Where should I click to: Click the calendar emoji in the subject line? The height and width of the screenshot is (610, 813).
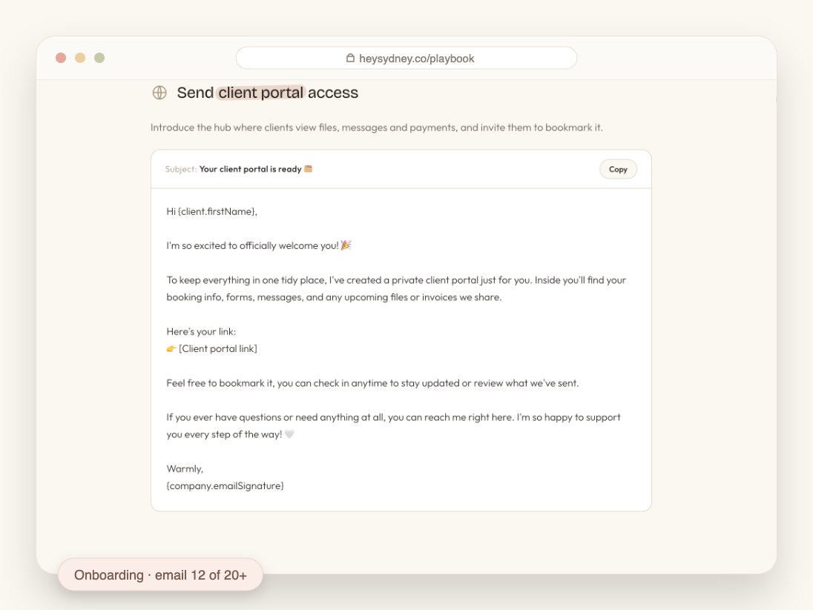click(309, 168)
